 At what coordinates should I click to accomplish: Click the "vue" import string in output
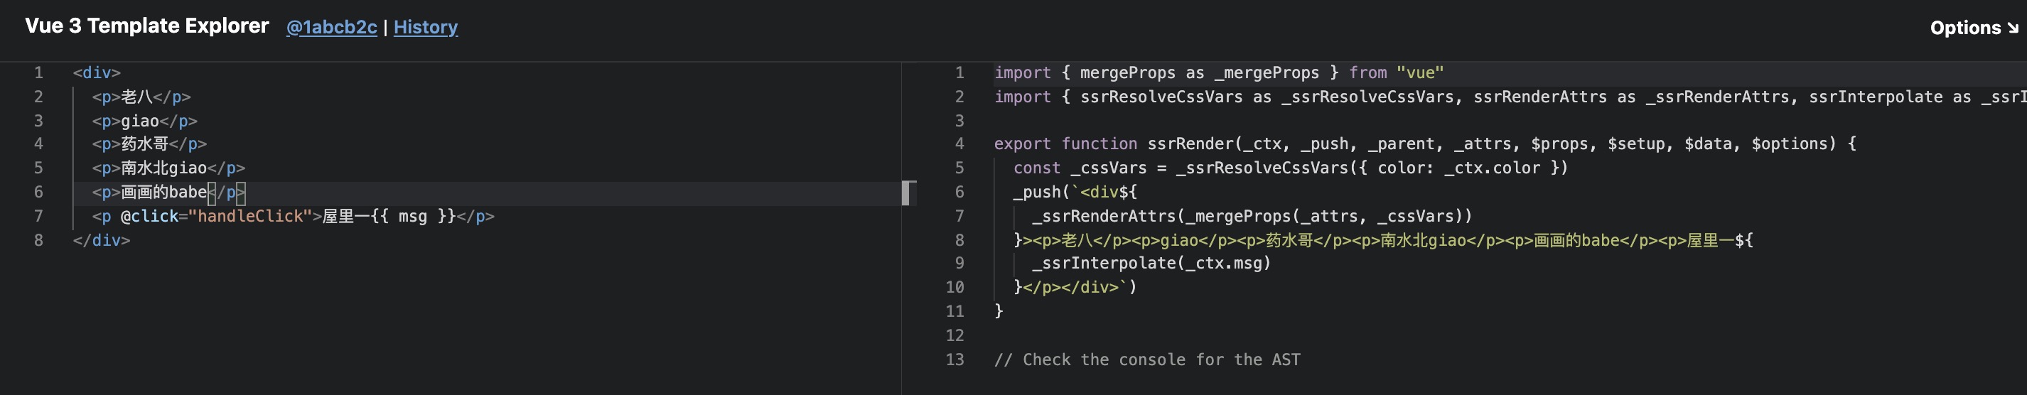point(1419,72)
